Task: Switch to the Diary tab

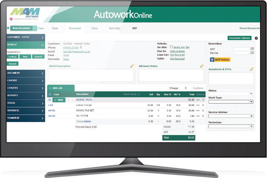Action: (95, 28)
